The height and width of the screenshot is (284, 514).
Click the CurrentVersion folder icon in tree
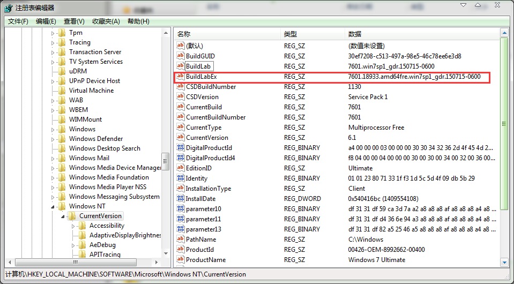(72, 216)
